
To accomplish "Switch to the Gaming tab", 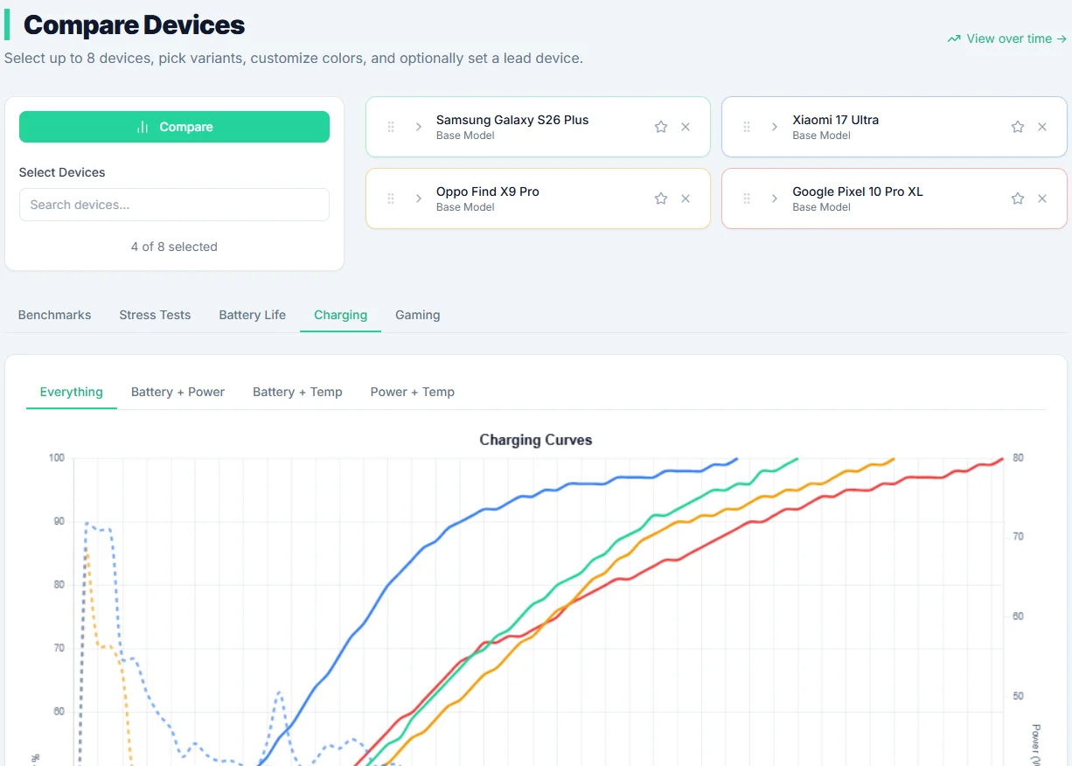I will coord(417,315).
